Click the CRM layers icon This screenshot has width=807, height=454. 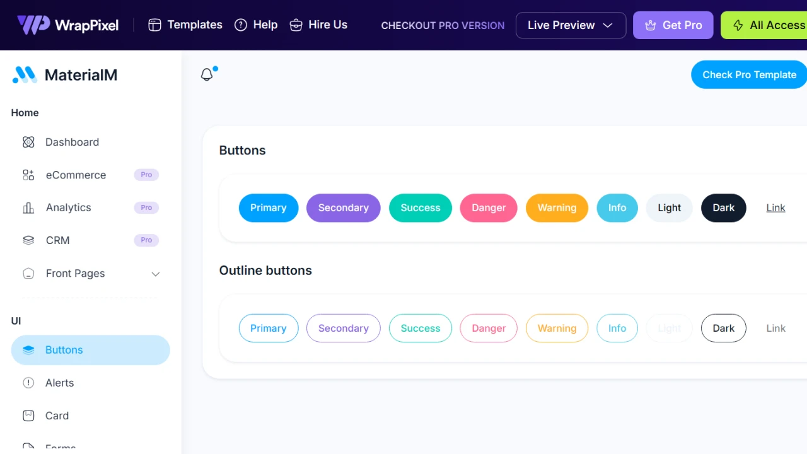(28, 240)
